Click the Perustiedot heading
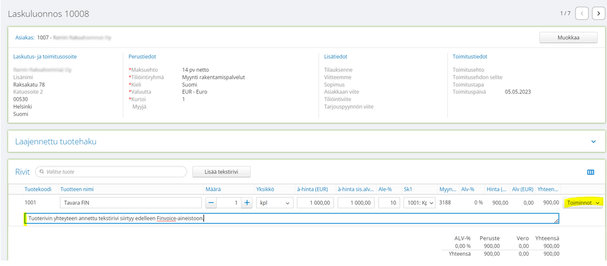 click(142, 56)
